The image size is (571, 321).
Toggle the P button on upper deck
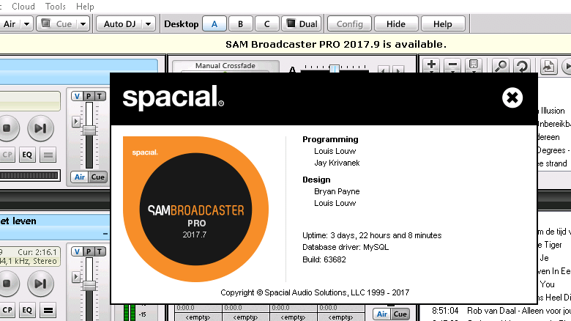(89, 96)
